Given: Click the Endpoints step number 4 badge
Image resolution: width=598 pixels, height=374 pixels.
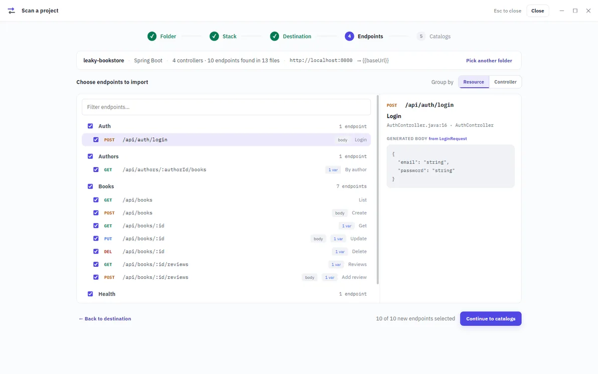Looking at the screenshot, I should (349, 36).
